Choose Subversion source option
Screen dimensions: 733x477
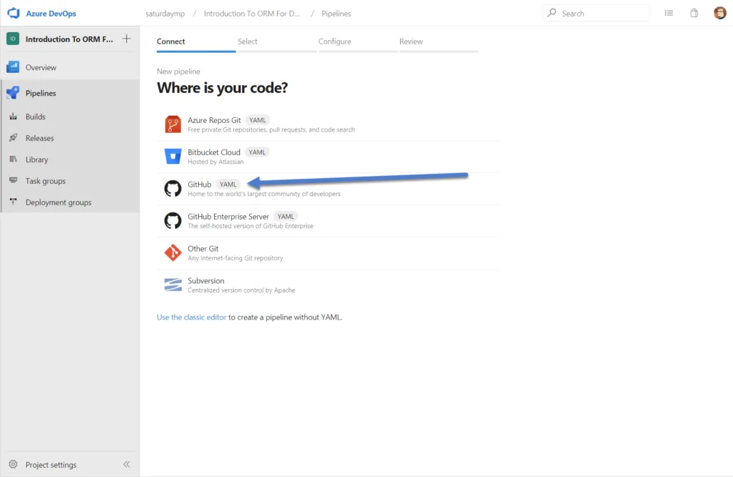tap(205, 281)
